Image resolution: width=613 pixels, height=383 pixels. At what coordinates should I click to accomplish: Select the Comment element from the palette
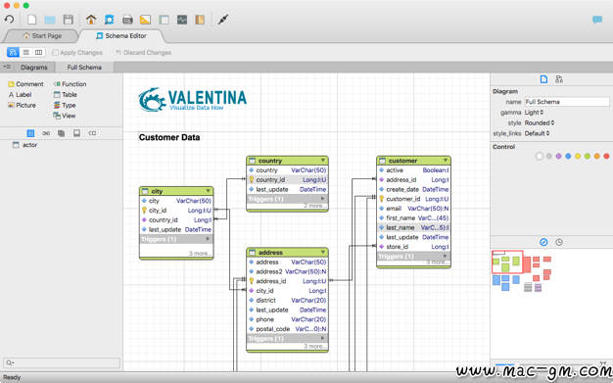point(25,84)
